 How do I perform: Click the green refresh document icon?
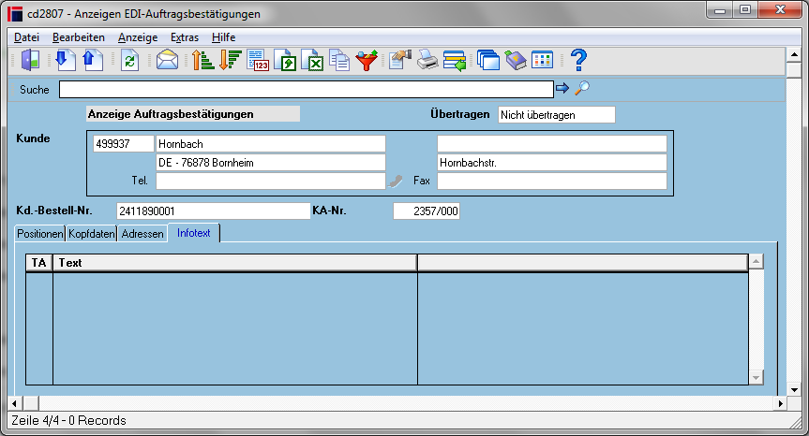pos(130,60)
